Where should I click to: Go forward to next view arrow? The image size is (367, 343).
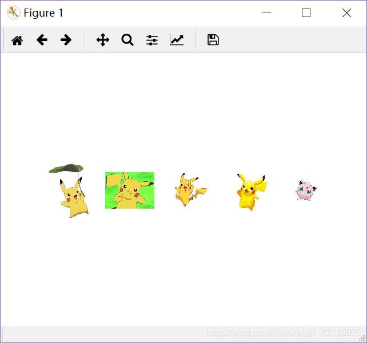66,40
